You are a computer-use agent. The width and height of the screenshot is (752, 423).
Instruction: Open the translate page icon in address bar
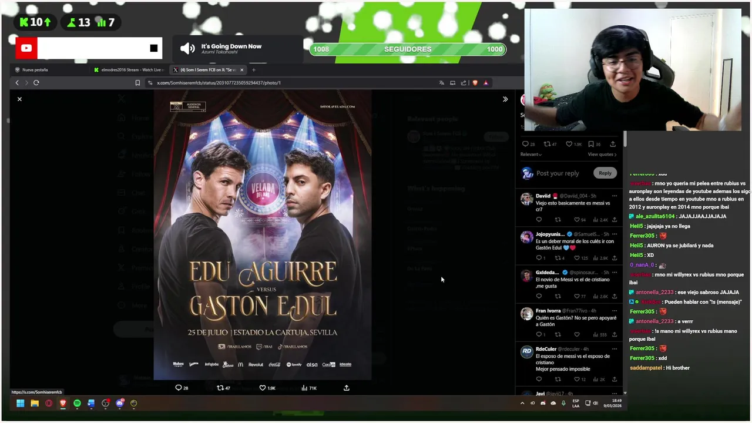[x=442, y=83]
